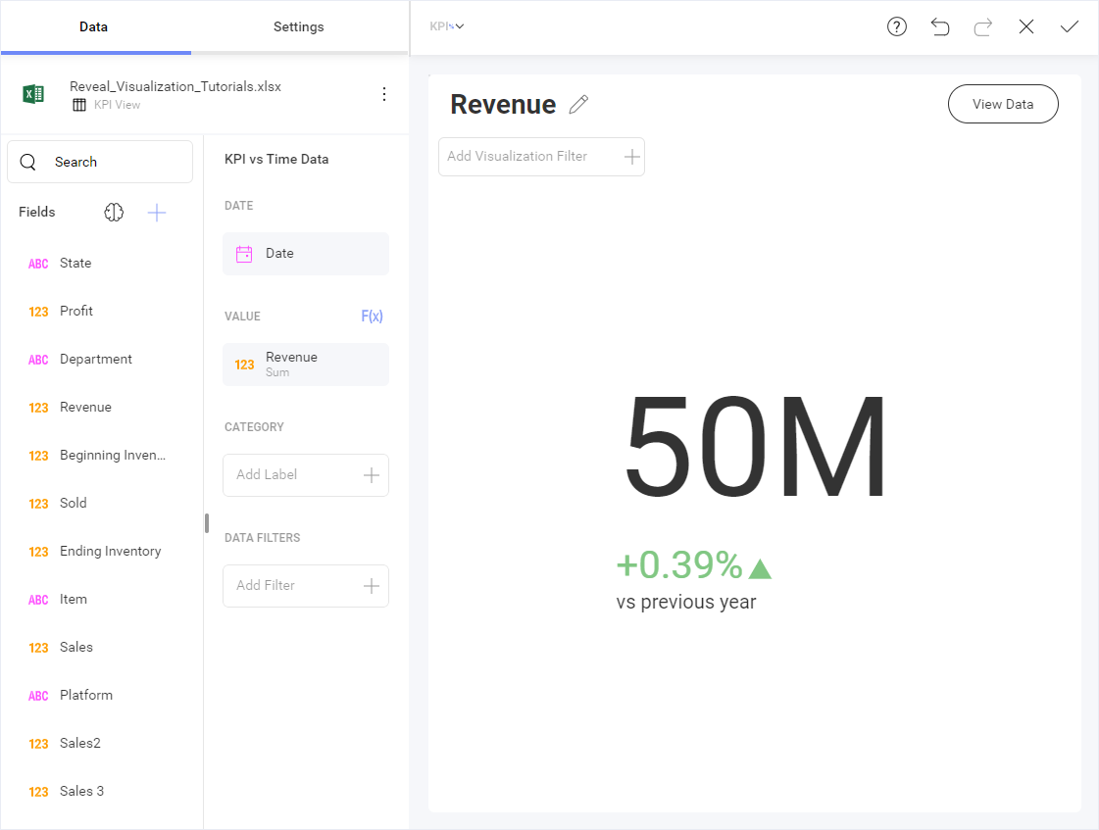
Task: Click the pencil icon to rename Revenue
Action: [578, 104]
